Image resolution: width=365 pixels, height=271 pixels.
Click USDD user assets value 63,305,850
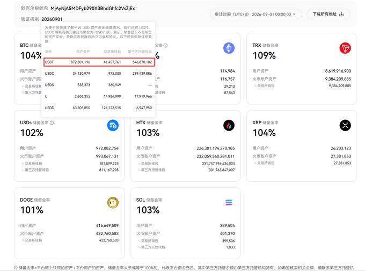tap(81, 108)
